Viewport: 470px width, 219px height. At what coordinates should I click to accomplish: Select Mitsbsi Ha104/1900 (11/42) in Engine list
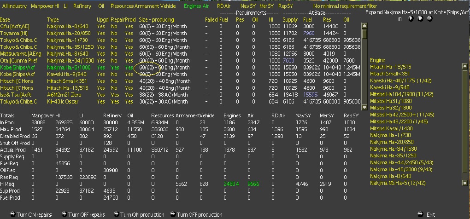pyautogui.click(x=401, y=94)
